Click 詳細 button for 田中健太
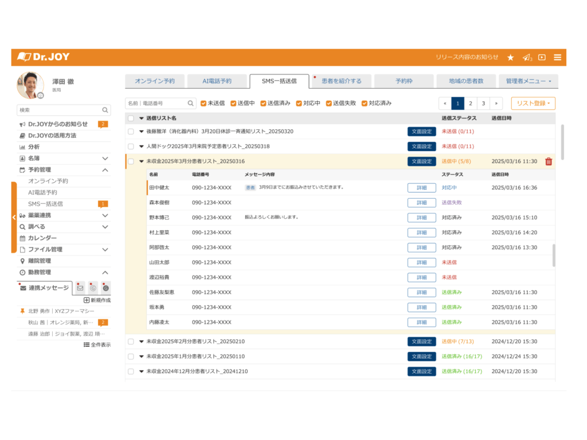 pyautogui.click(x=421, y=188)
